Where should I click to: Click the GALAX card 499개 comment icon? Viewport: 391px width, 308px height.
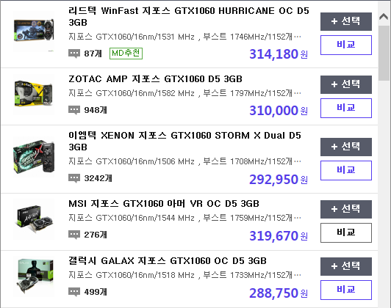[74, 292]
